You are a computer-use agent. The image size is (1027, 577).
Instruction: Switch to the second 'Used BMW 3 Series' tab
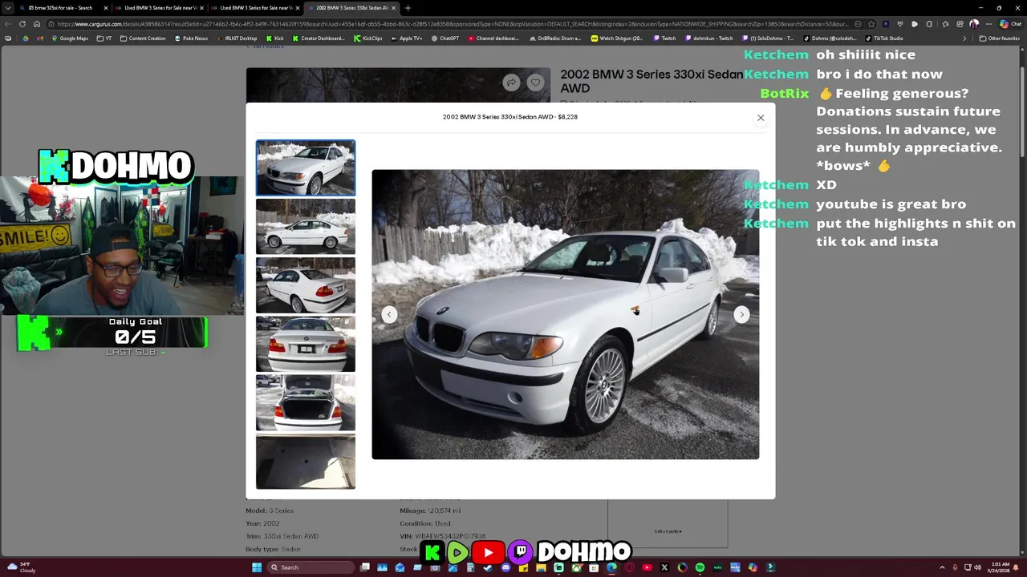[x=157, y=8]
